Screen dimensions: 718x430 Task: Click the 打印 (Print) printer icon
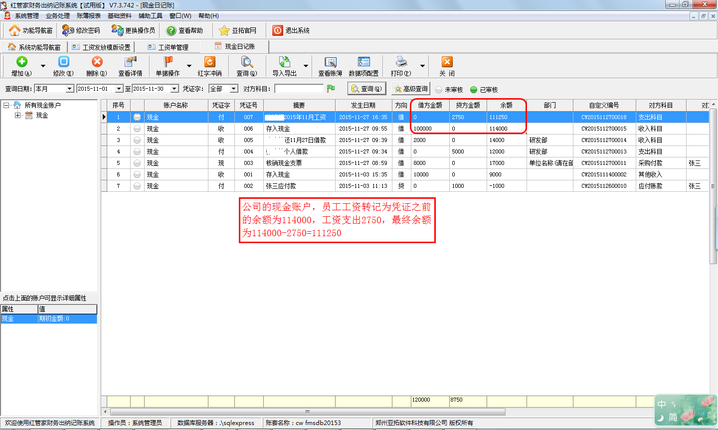pos(401,62)
